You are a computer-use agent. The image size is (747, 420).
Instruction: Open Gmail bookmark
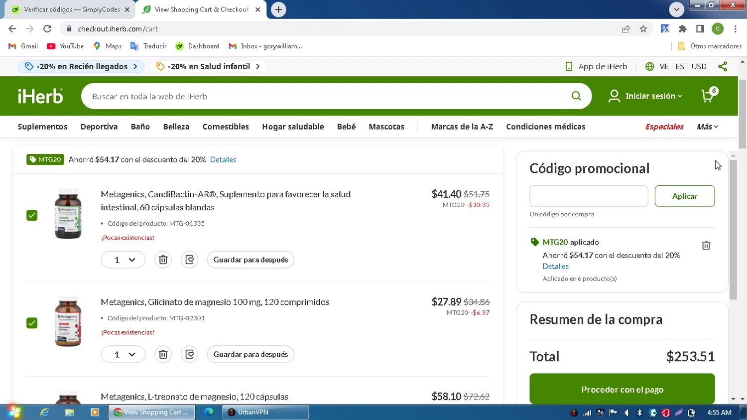[23, 46]
